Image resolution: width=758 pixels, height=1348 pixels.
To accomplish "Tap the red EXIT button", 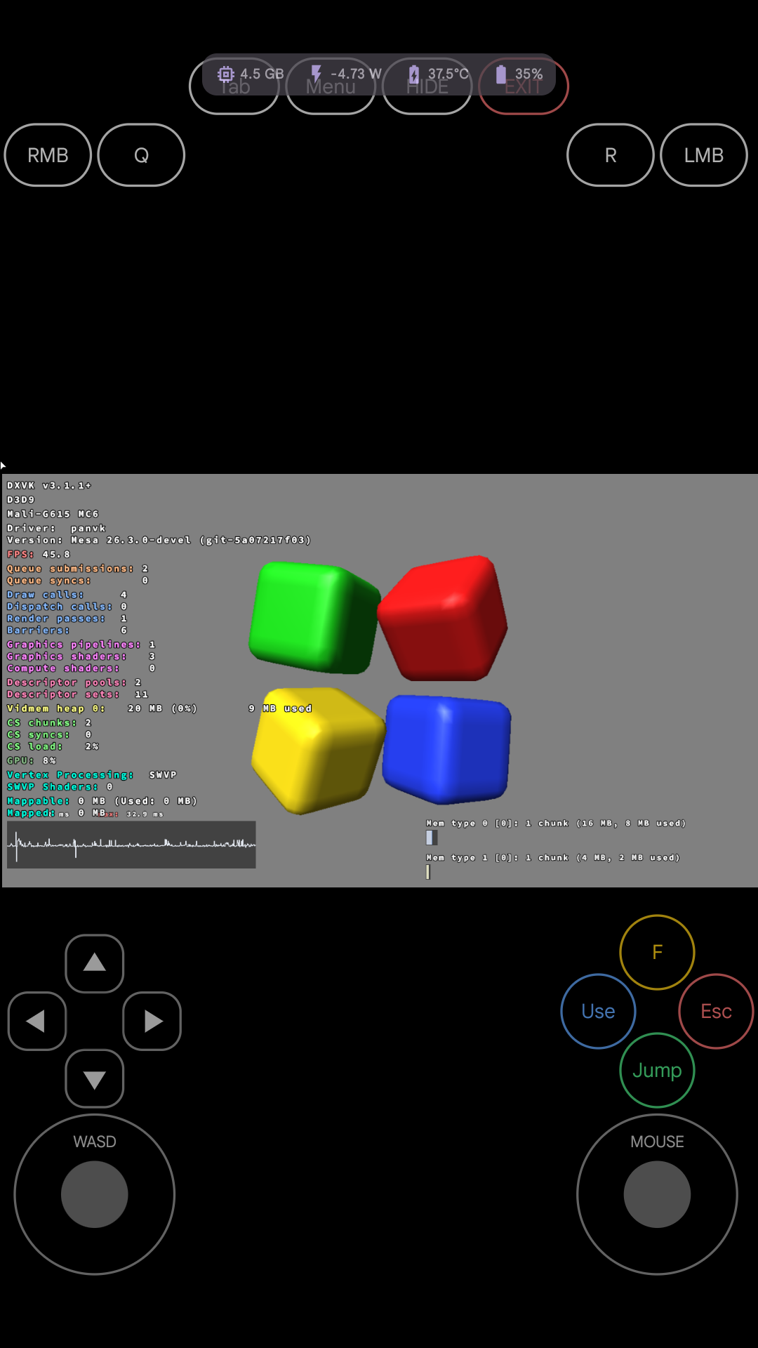I will pyautogui.click(x=524, y=86).
